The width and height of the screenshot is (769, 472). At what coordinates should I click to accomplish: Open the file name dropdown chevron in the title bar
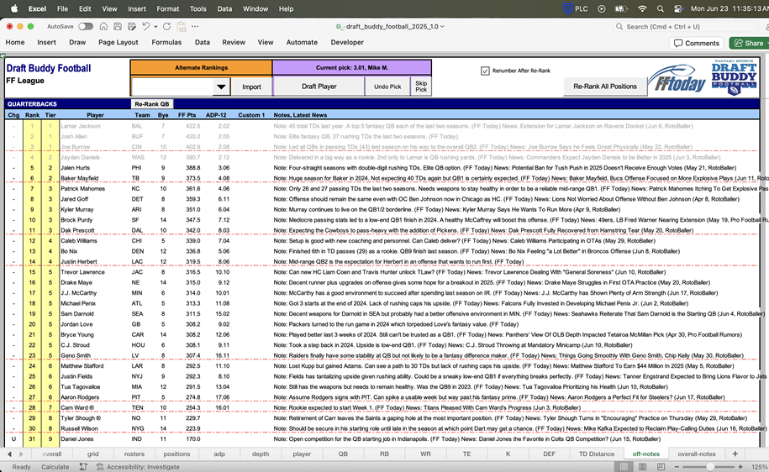pyautogui.click(x=442, y=27)
